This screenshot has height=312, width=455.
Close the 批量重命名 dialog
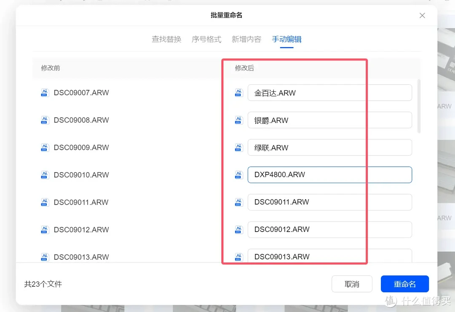[422, 15]
